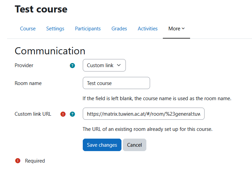
Task: Cancel the communication settings form
Action: coord(134,145)
